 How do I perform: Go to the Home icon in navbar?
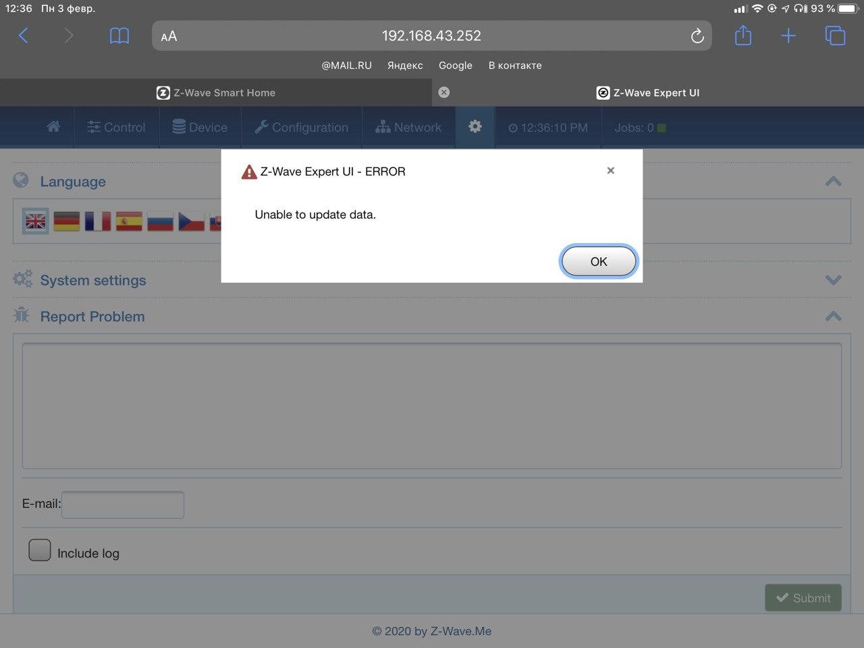pos(53,127)
